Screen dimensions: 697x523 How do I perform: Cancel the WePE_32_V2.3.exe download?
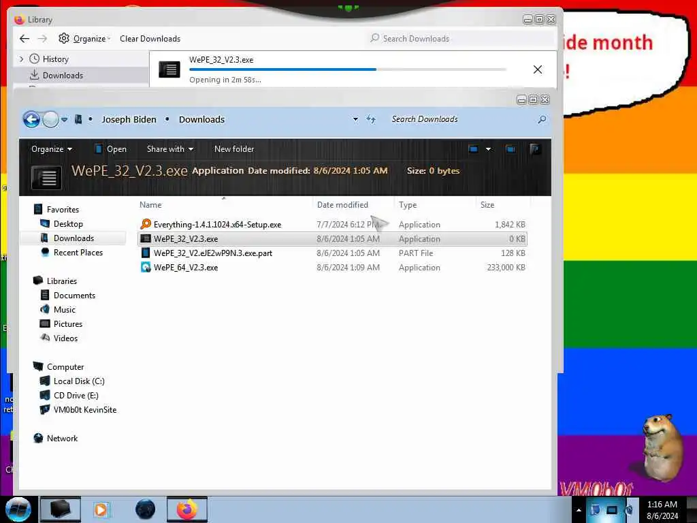click(x=538, y=69)
